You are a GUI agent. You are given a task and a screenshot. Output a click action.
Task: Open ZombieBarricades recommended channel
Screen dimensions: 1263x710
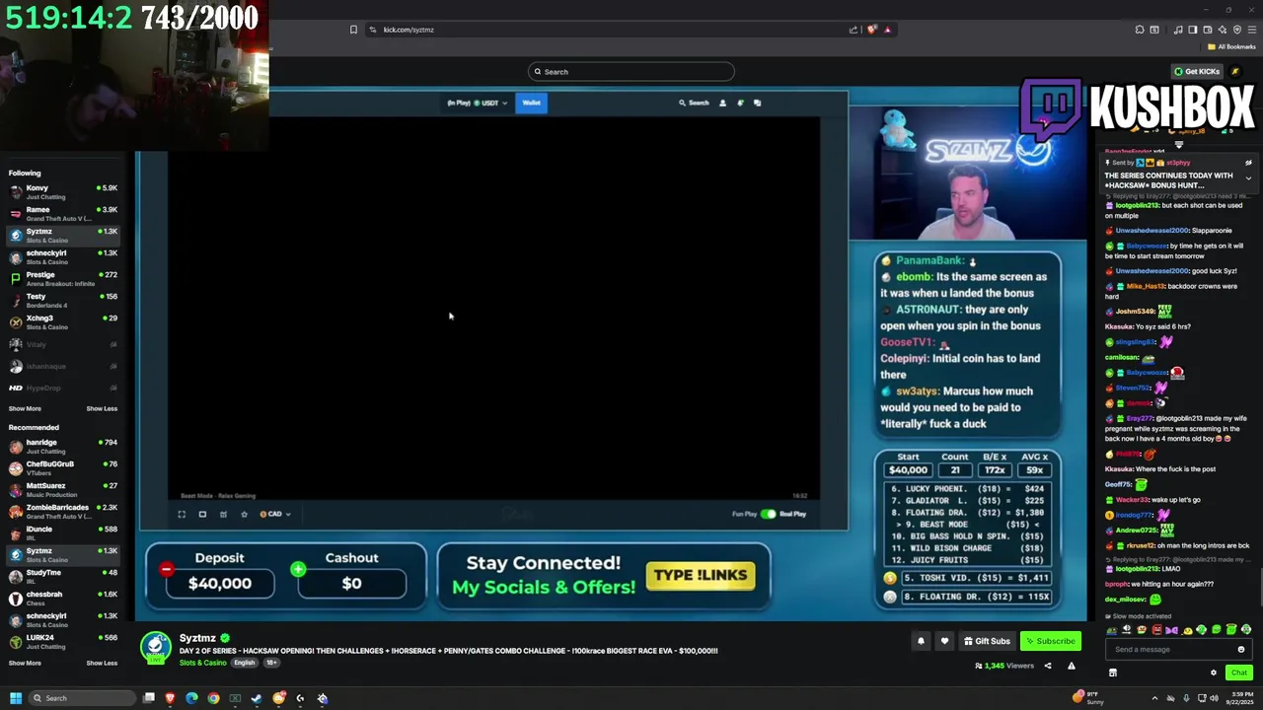(62, 511)
